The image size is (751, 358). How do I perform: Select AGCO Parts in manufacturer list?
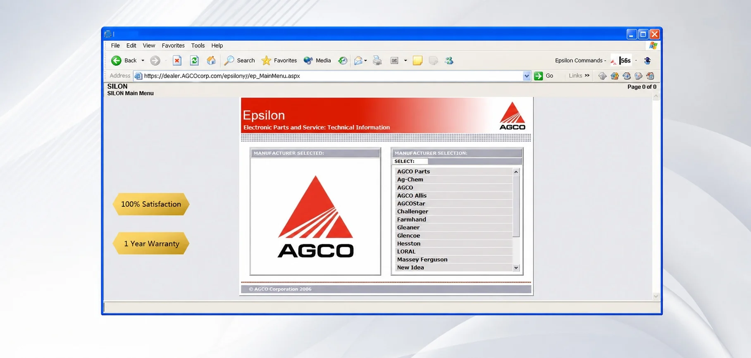tap(453, 171)
